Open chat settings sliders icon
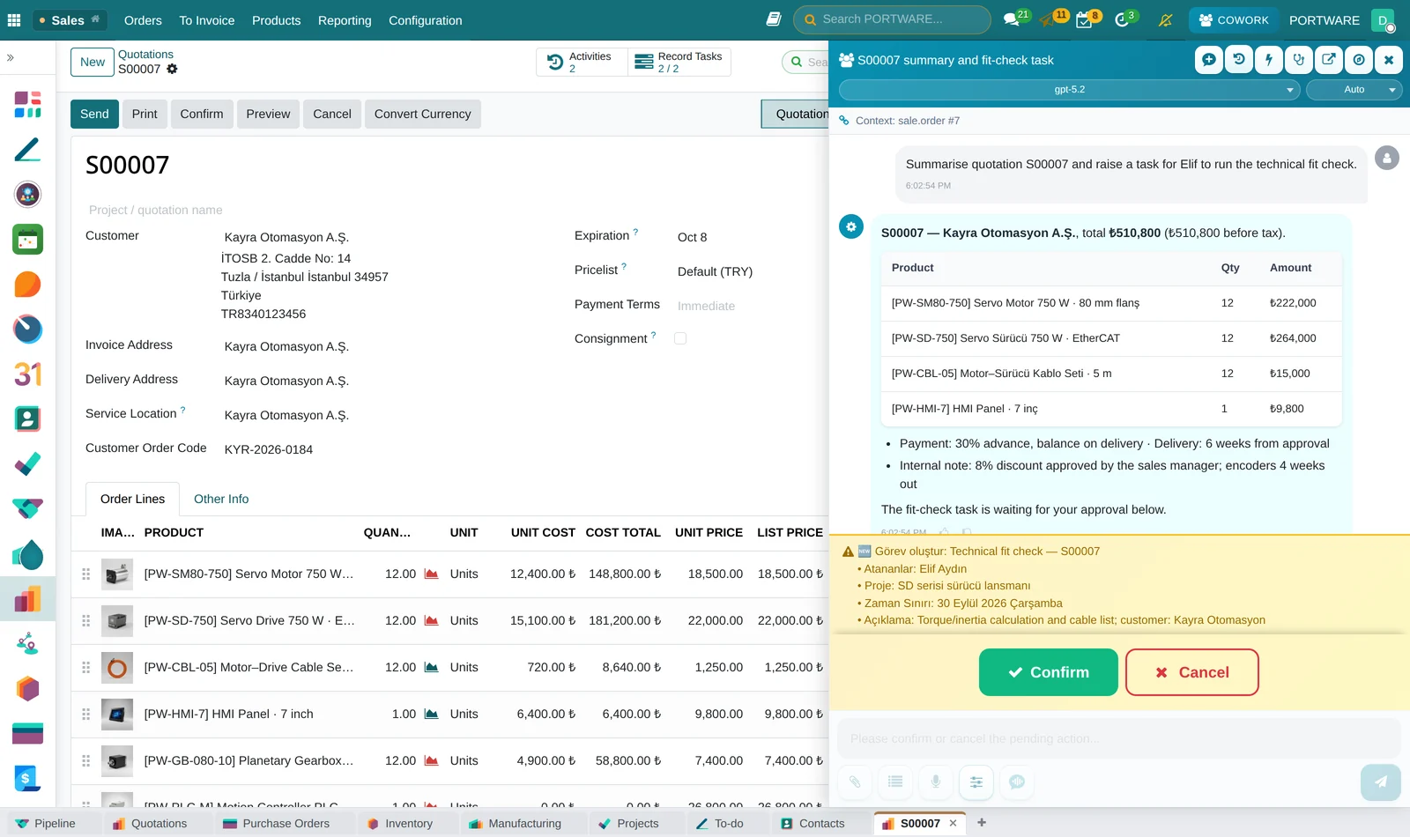 pos(976,781)
